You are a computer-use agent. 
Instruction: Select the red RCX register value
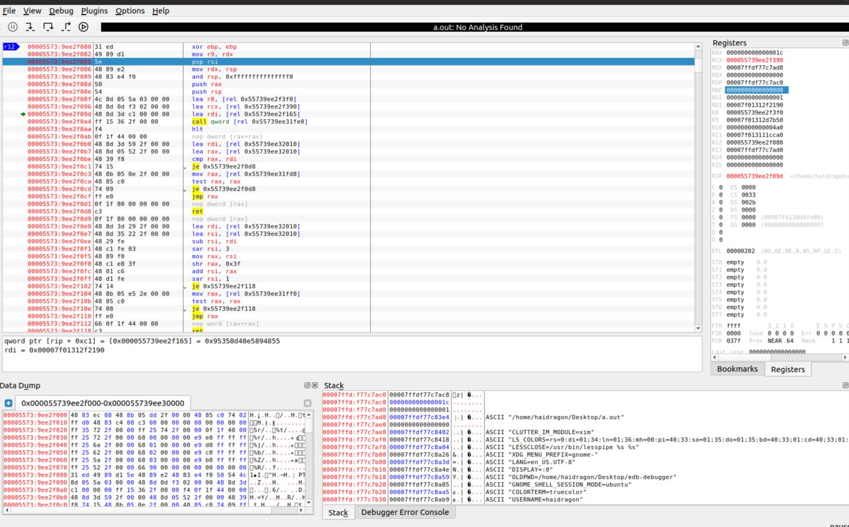pos(754,60)
